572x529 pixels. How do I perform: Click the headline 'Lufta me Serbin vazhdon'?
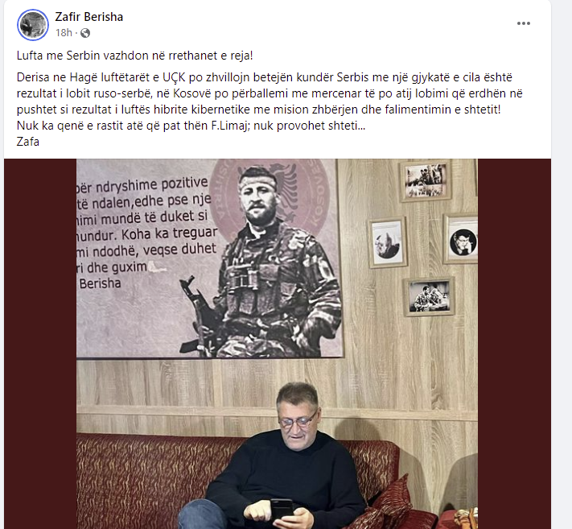82,56
